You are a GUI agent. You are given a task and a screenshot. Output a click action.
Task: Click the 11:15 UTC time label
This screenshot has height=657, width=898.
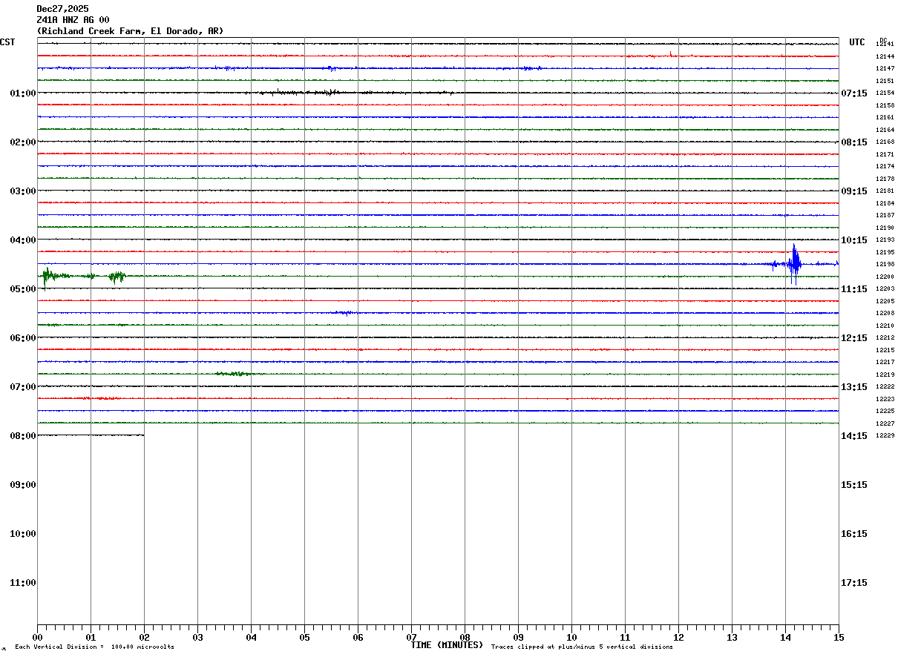tap(853, 289)
